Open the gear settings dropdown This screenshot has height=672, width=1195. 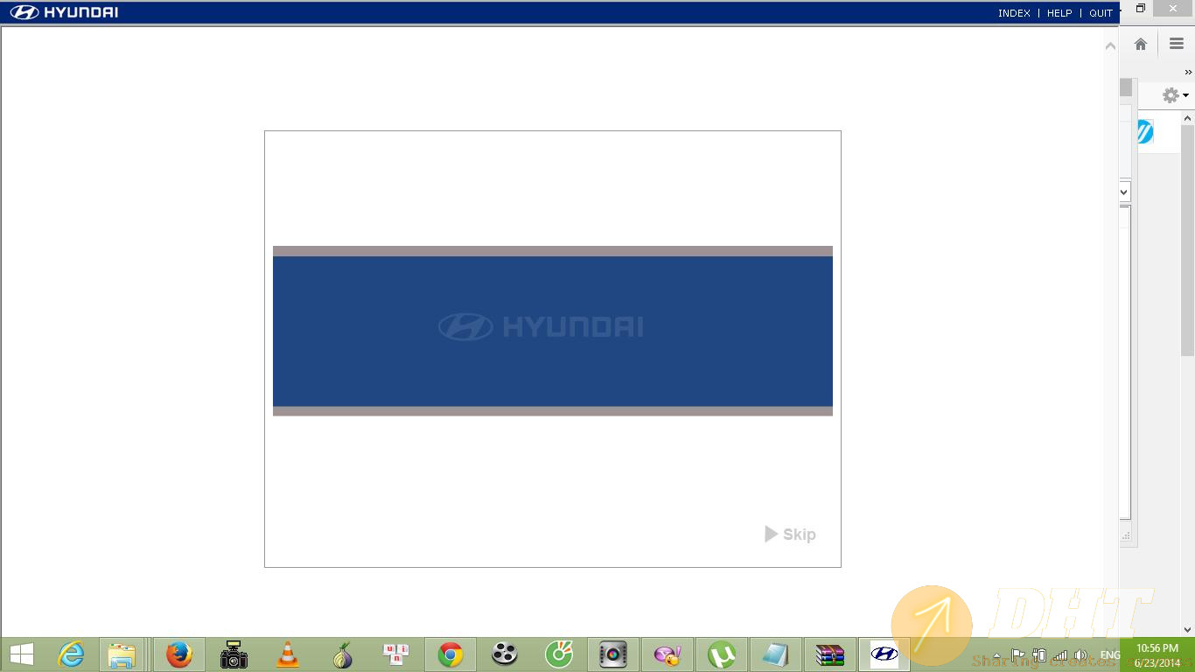1175,94
